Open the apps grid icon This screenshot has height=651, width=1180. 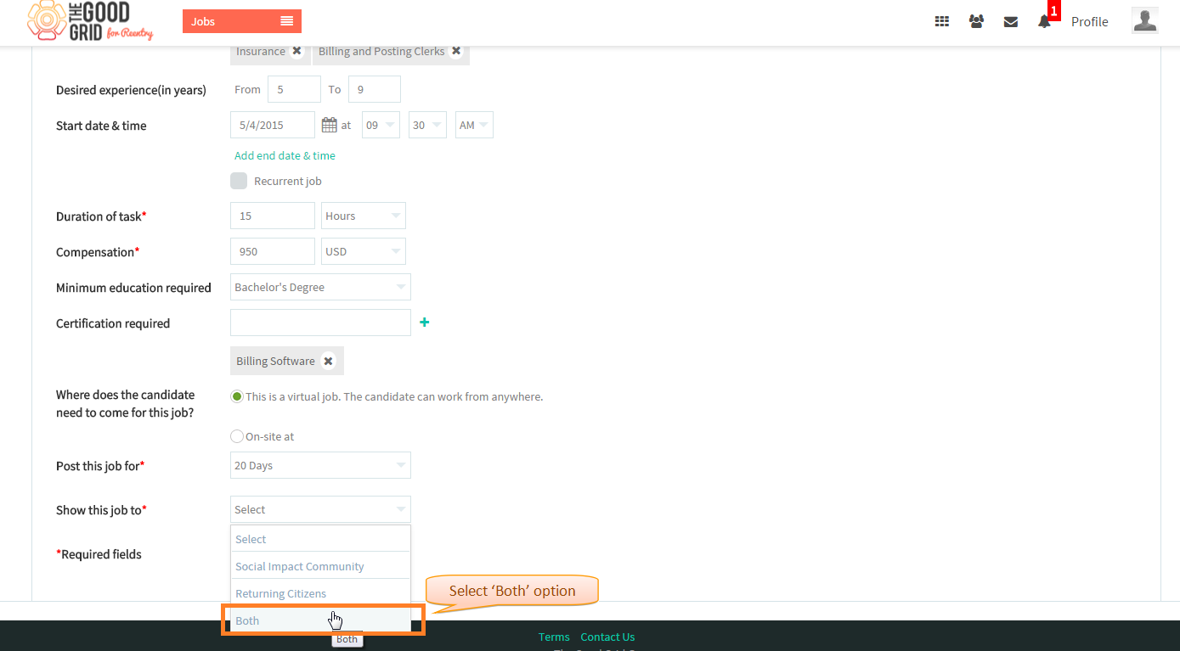941,22
